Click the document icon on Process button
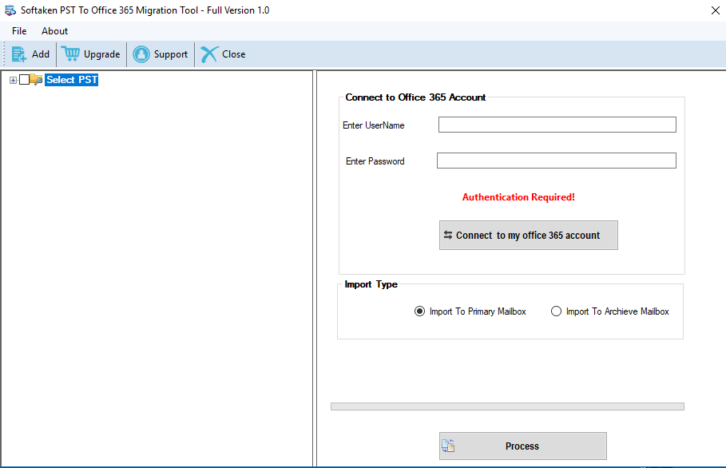The height and width of the screenshot is (468, 726). pyautogui.click(x=448, y=446)
